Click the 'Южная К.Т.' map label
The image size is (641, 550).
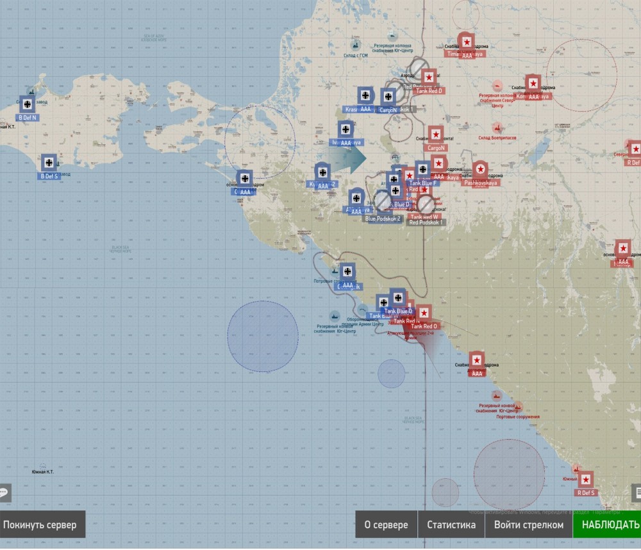point(42,472)
